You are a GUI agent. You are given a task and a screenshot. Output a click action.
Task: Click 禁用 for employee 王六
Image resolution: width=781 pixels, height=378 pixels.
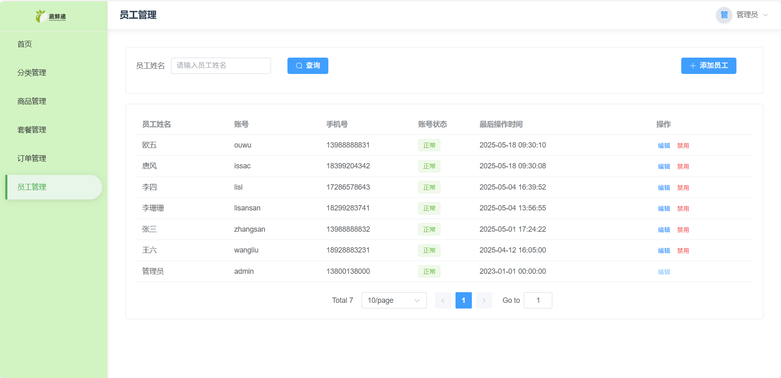(683, 250)
